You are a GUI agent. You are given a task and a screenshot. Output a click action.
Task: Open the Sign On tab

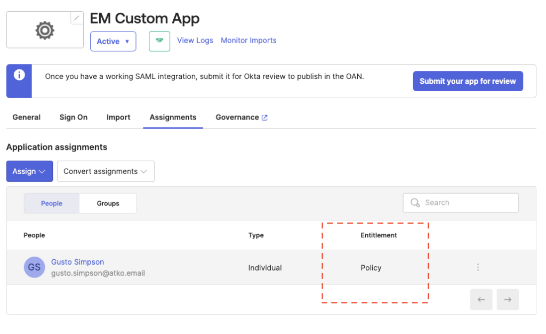click(74, 117)
